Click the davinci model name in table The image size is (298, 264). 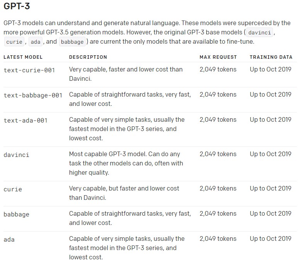coord(16,155)
